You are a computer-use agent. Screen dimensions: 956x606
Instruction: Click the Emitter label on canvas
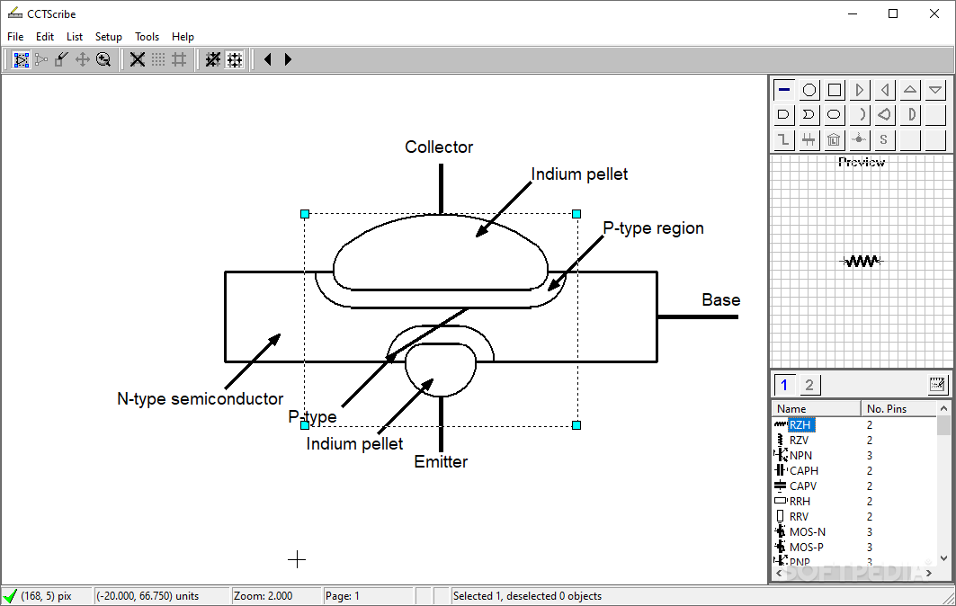[441, 461]
